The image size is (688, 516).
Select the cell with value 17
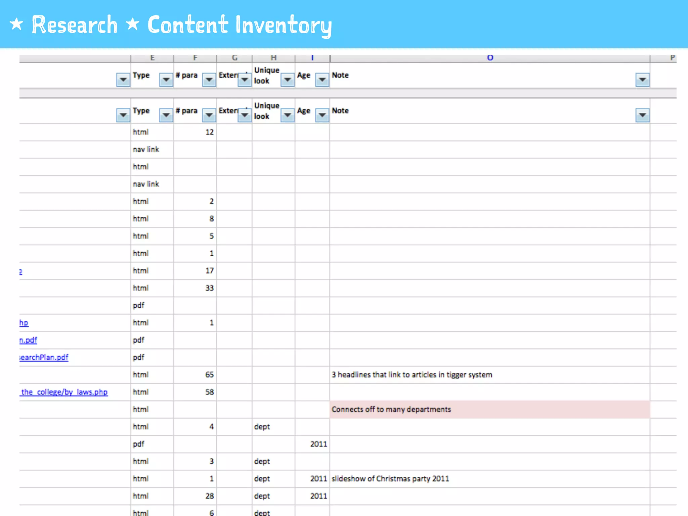pyautogui.click(x=195, y=271)
